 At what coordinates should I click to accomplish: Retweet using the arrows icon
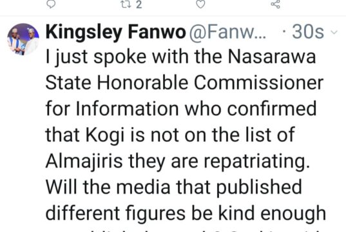[x=126, y=5]
